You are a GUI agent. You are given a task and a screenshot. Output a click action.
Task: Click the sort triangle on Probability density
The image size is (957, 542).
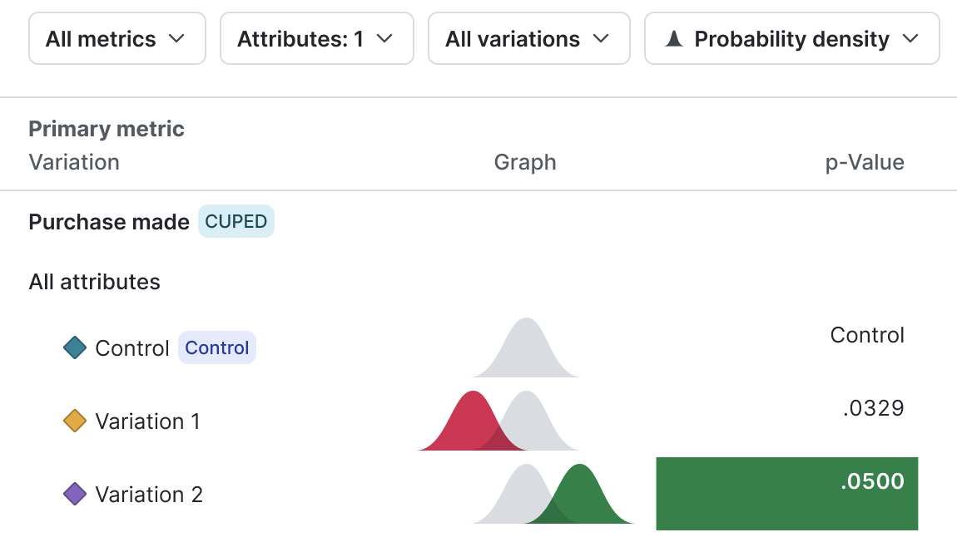click(673, 38)
